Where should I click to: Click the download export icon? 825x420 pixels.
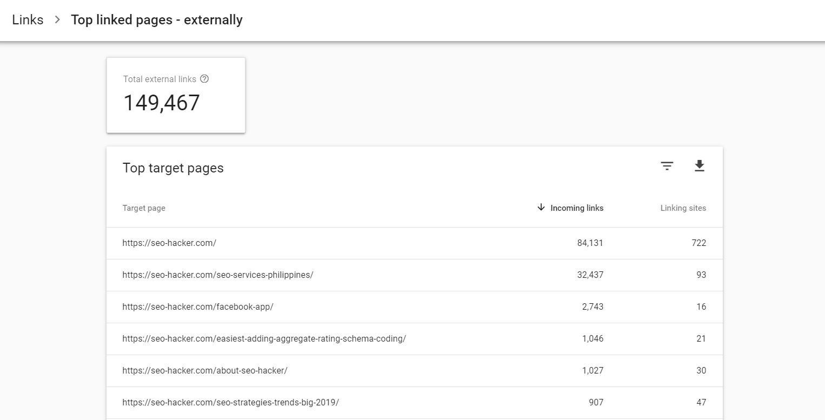(x=699, y=166)
